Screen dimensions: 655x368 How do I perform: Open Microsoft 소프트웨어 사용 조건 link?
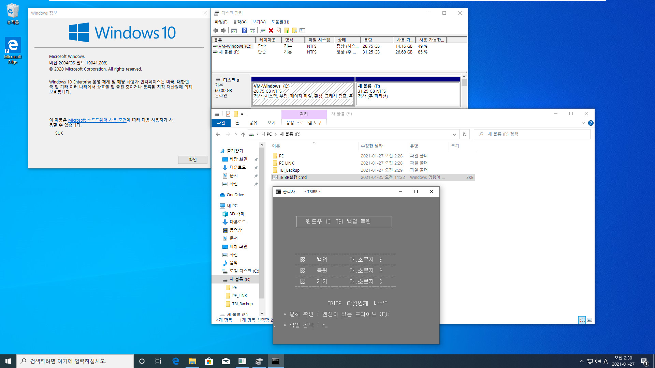(x=98, y=120)
